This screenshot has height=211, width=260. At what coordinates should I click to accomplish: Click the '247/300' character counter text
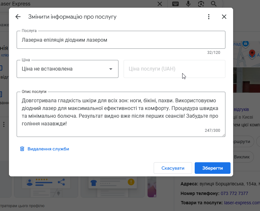(212, 130)
